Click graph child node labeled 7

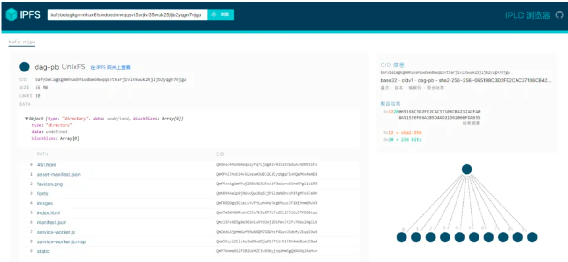503,237
